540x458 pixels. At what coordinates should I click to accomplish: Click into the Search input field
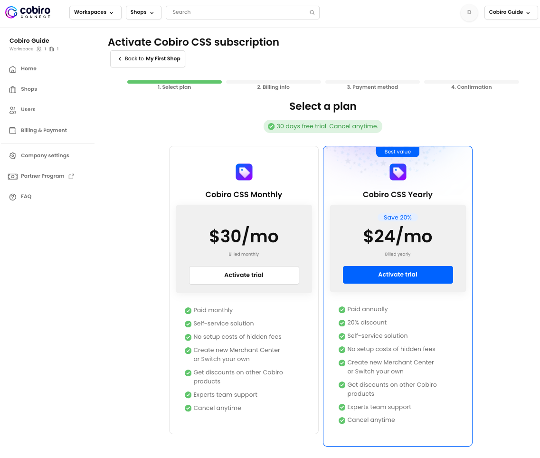tap(242, 12)
